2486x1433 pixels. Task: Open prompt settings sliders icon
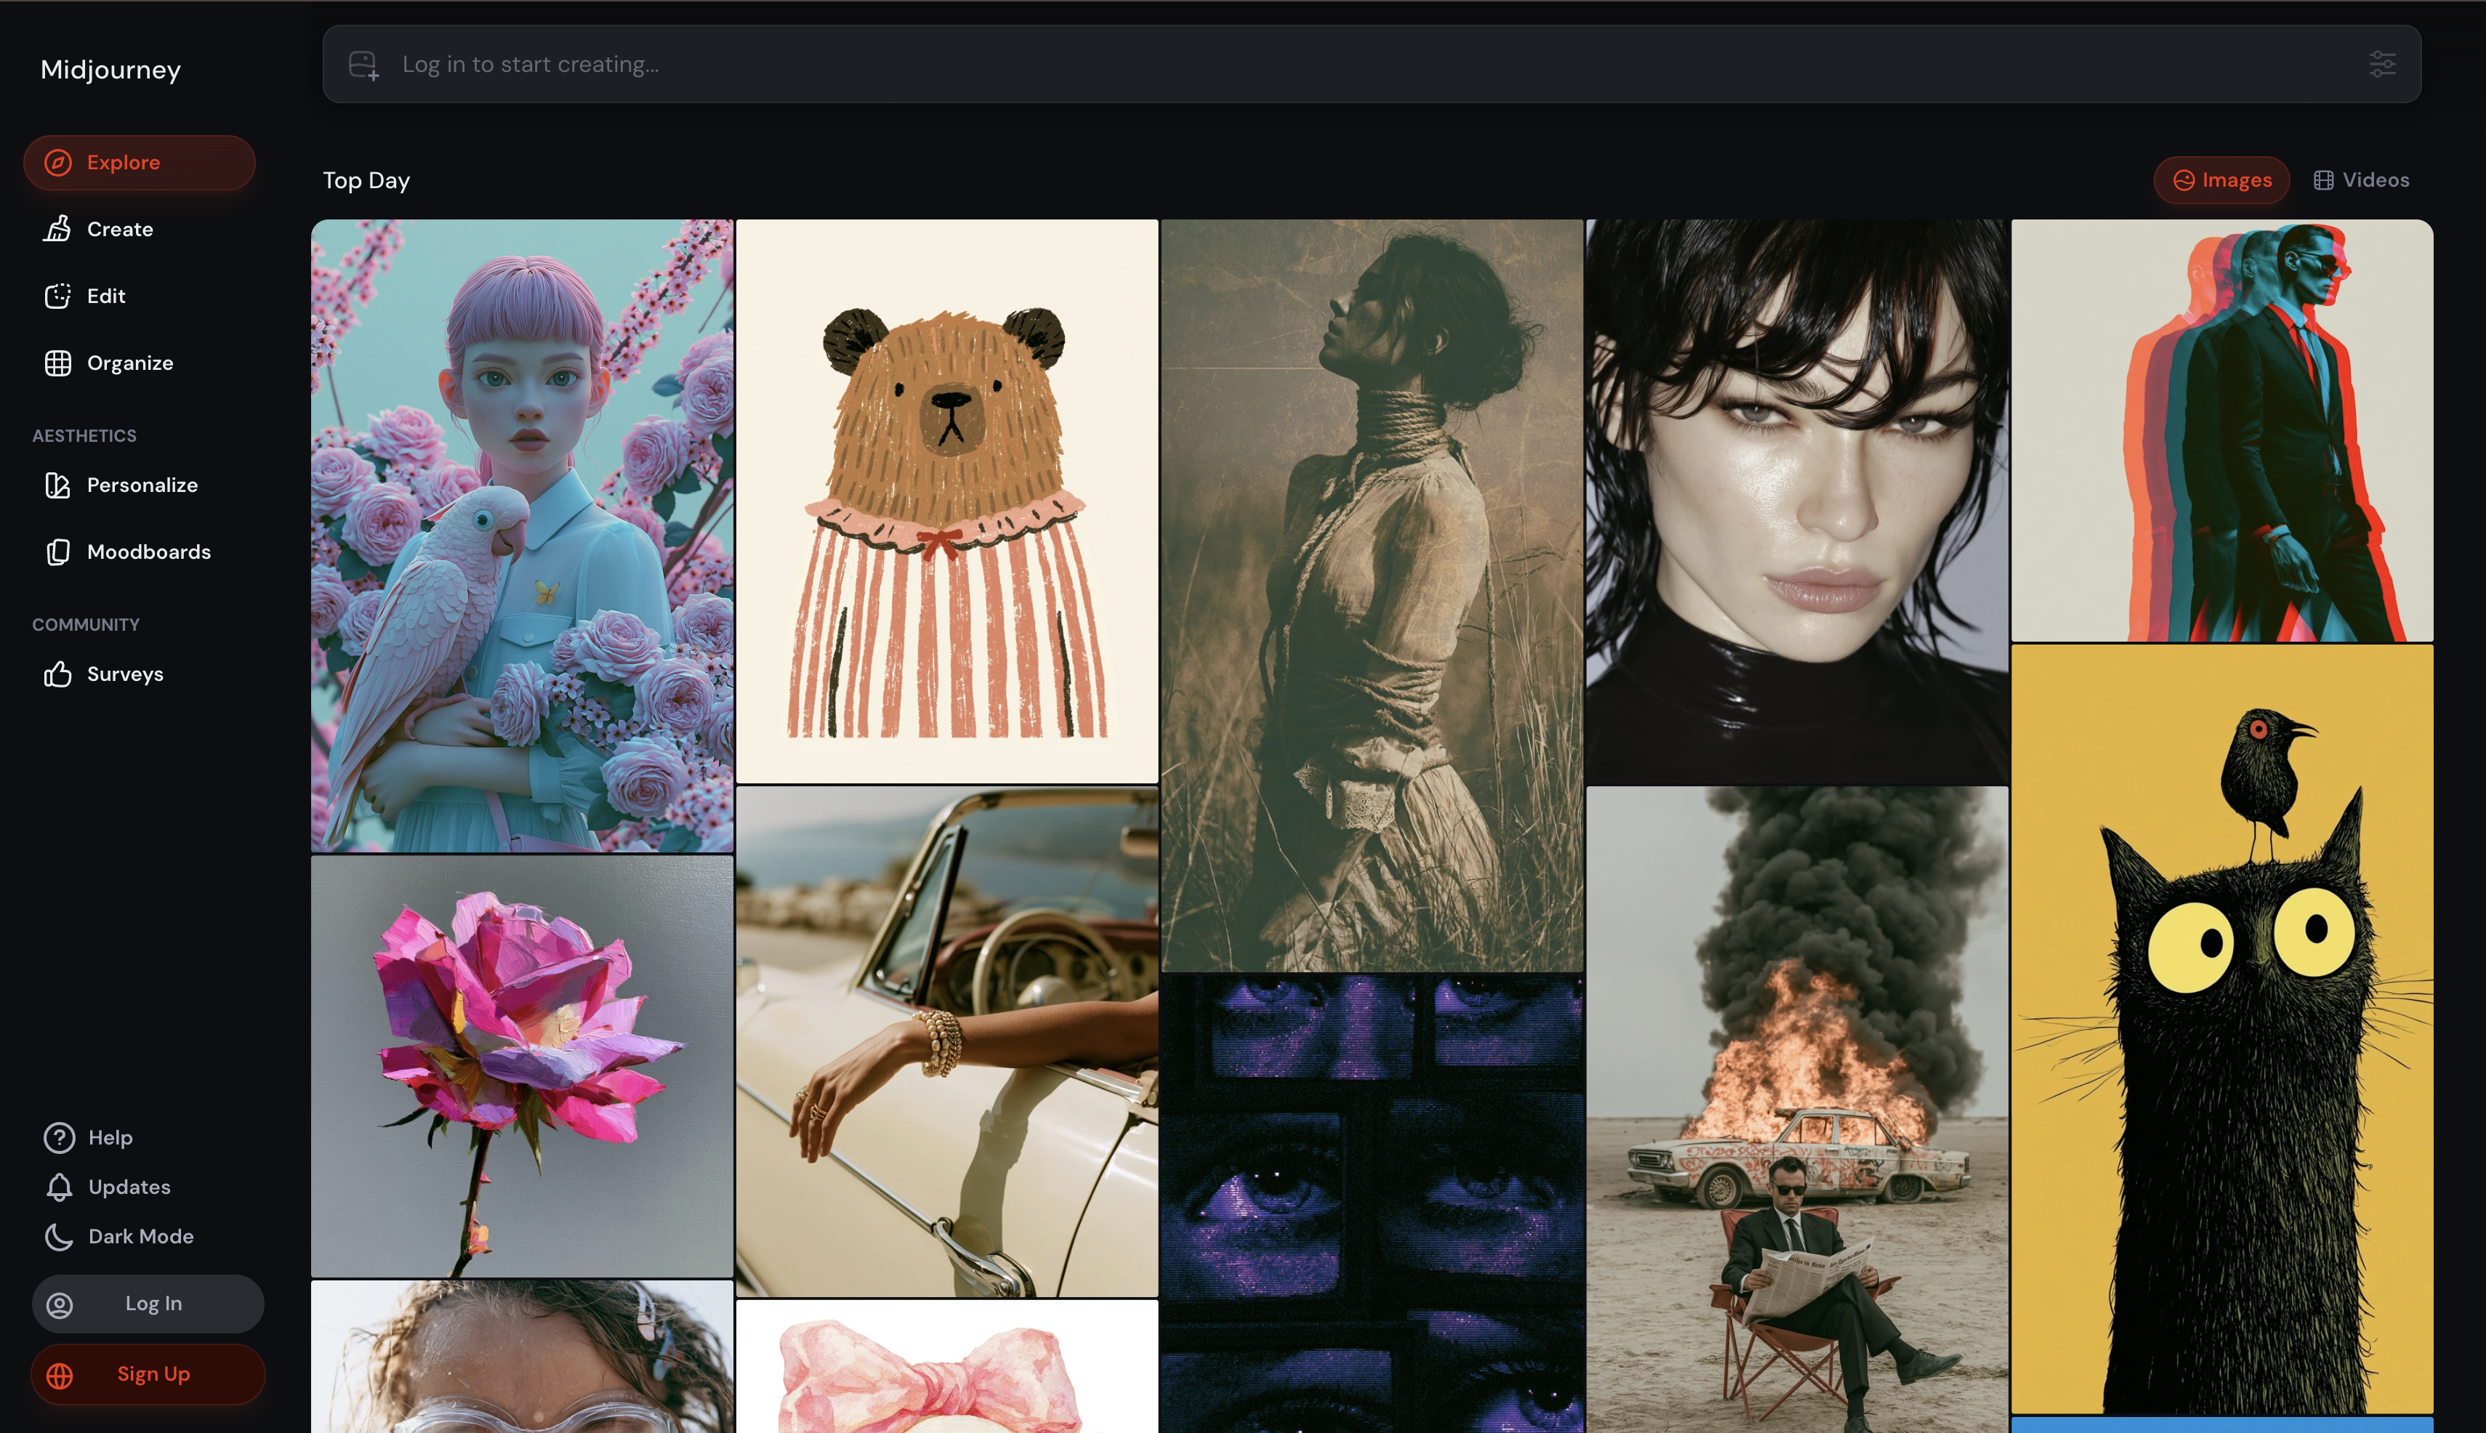(2381, 64)
